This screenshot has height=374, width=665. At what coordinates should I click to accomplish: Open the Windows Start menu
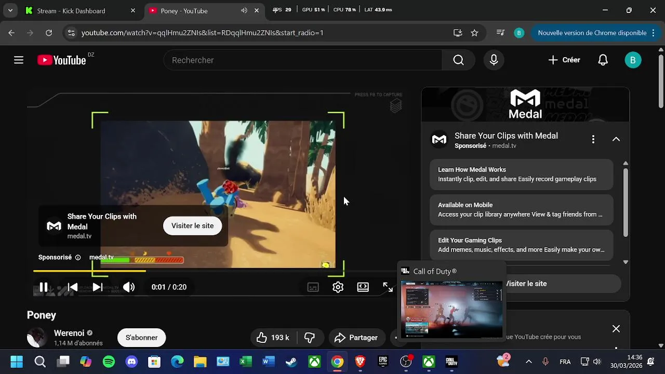point(17,362)
